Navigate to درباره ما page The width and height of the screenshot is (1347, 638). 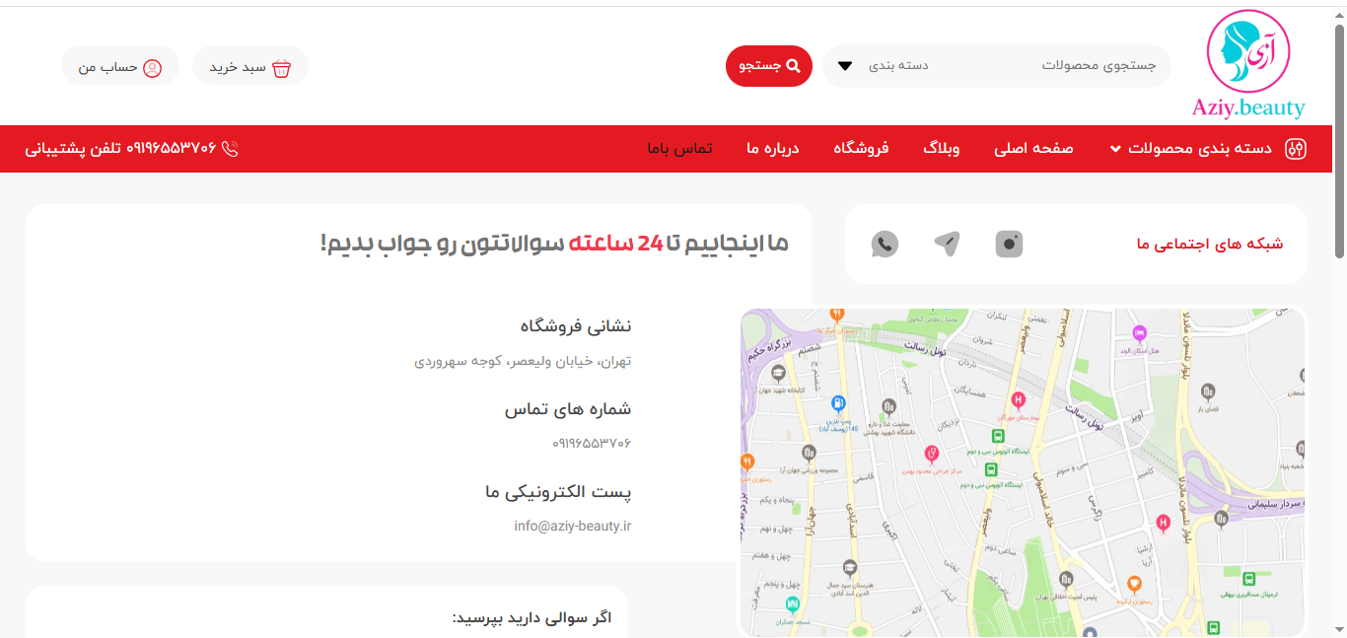[x=772, y=149]
